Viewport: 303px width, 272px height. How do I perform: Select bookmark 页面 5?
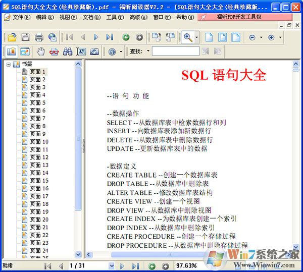(x=37, y=103)
